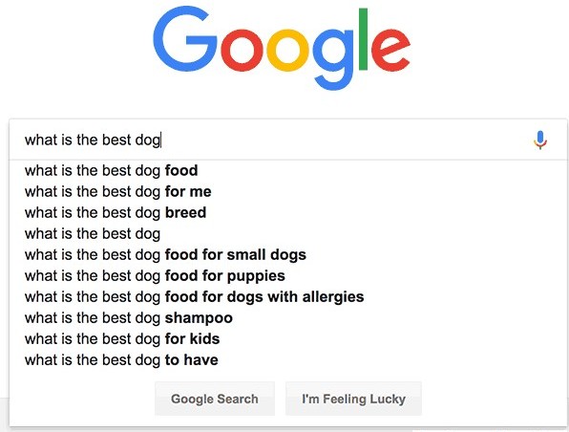
Task: Click the green letter l in logo
Action: (x=363, y=39)
